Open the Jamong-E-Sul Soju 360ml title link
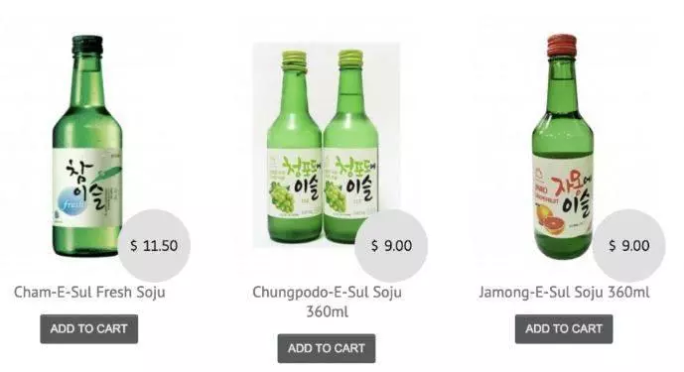This screenshot has height=372, width=684. pyautogui.click(x=564, y=292)
